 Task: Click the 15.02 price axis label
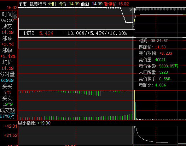pos(12,8)
